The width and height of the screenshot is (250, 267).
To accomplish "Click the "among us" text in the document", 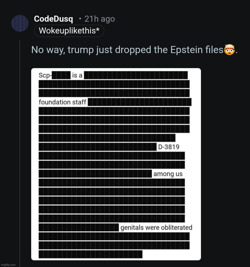I will 168,174.
